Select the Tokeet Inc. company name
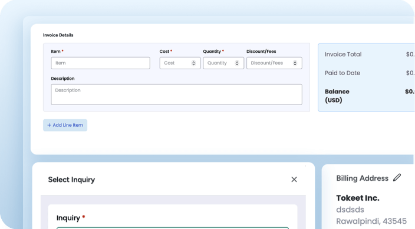Screen dimensions: 415x229 (358, 198)
